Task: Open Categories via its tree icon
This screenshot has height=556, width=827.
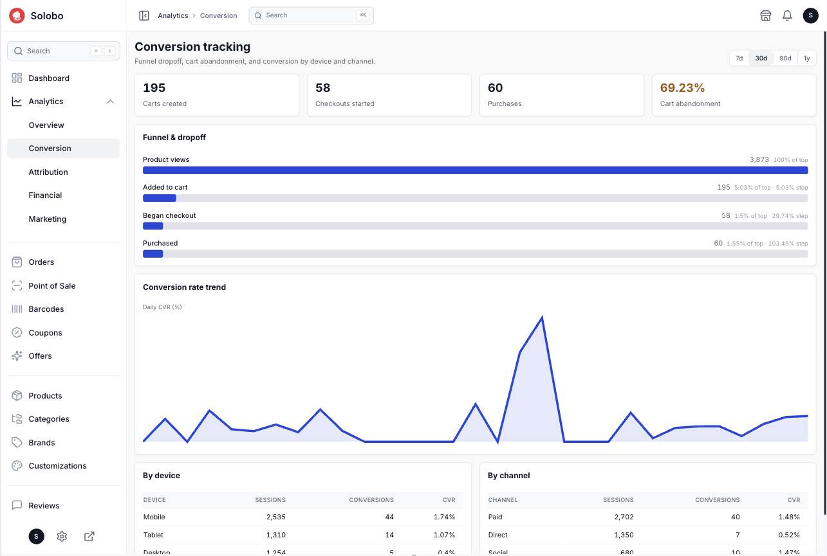Action: pos(17,419)
